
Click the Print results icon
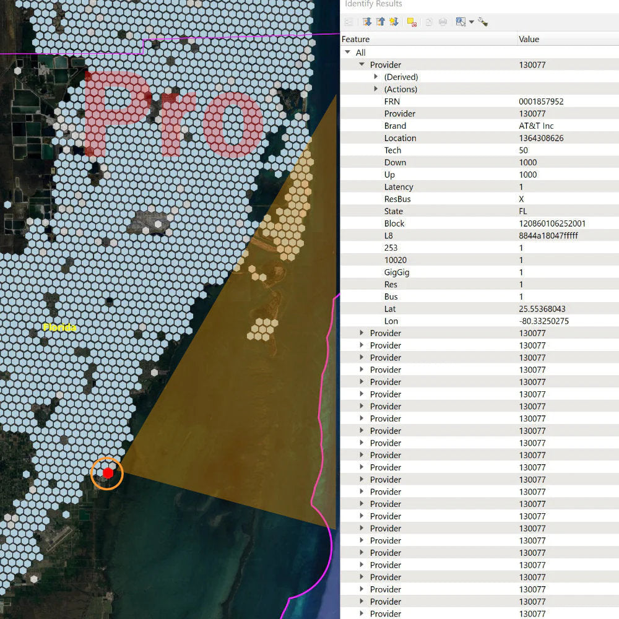pos(443,22)
